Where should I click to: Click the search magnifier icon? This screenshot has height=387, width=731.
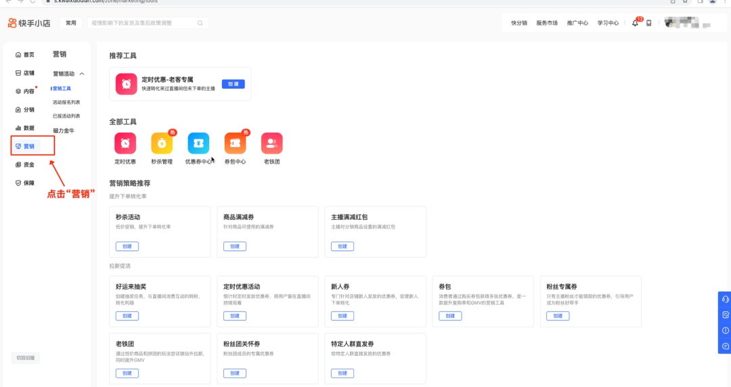[200, 23]
